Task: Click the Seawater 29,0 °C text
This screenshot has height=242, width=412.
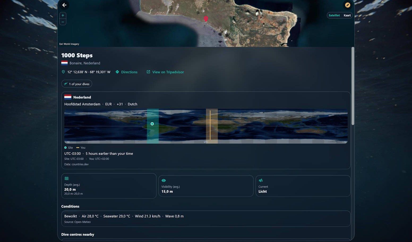Action: point(117,216)
